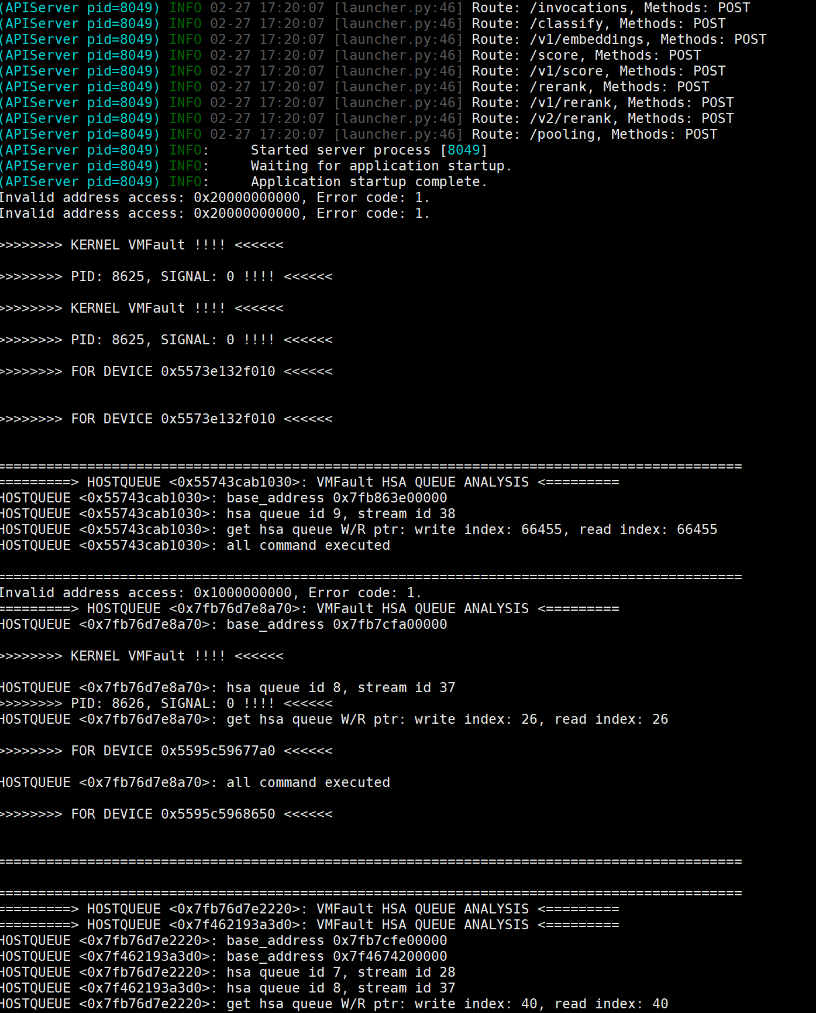Viewport: 816px width, 1013px height.
Task: Click 'base_address 0x7fb7cfa00000' line
Action: coord(223,624)
